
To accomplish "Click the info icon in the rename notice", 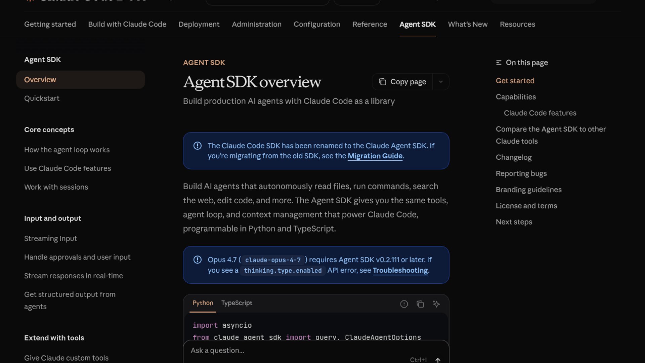I will click(x=198, y=146).
